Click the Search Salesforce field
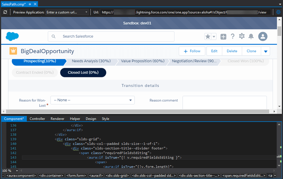This screenshot has width=283, height=179. coord(111,36)
